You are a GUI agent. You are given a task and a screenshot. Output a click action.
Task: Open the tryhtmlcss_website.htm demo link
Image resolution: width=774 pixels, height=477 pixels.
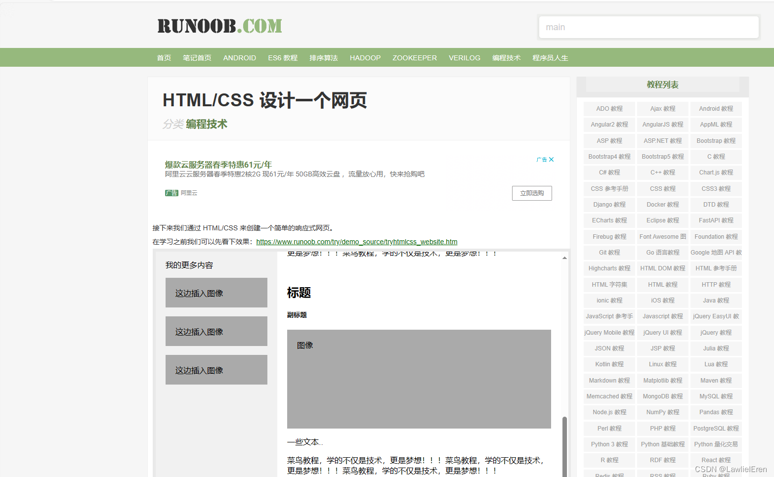click(x=357, y=241)
